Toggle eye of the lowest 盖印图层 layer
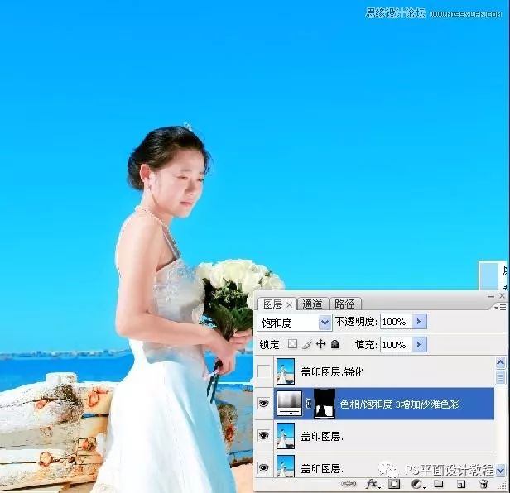 (x=263, y=467)
